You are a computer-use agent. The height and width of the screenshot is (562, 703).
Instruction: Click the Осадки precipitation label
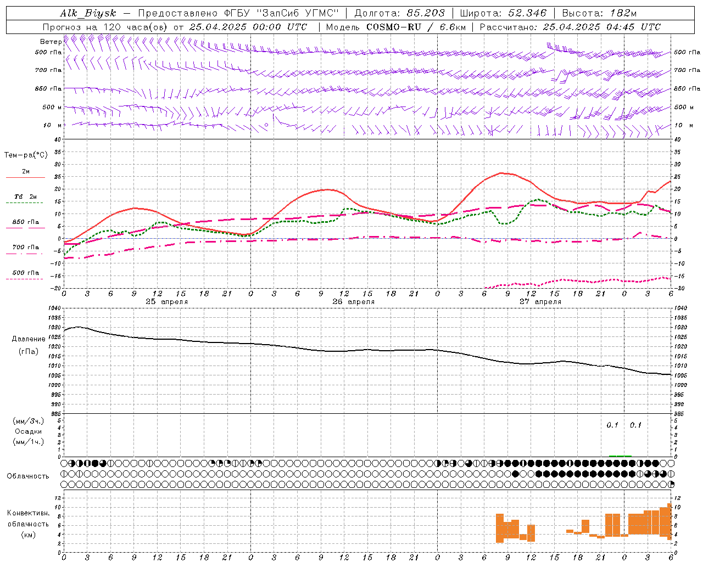(x=28, y=431)
